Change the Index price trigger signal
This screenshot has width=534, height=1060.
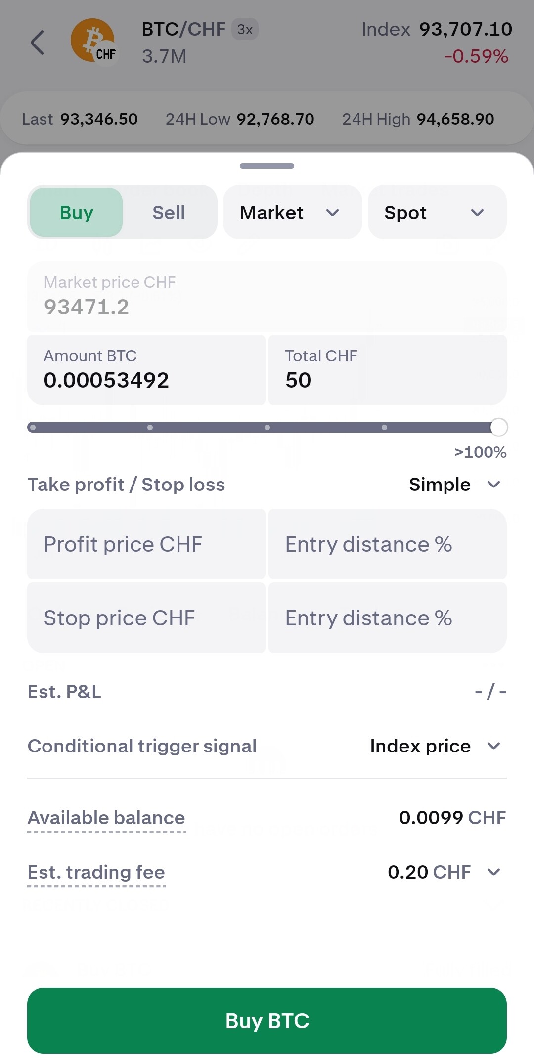tap(435, 746)
